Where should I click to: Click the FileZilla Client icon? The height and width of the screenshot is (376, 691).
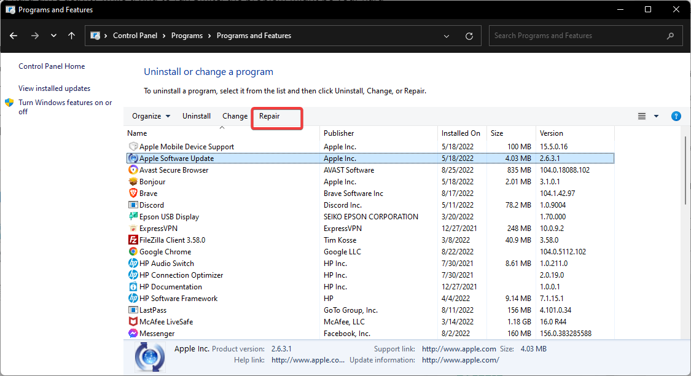pyautogui.click(x=133, y=240)
